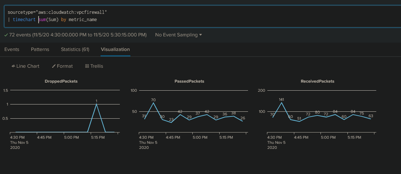The height and width of the screenshot is (174, 401).
Task: Click the ReceivedPackets peak labeled 141
Action: [x=282, y=102]
